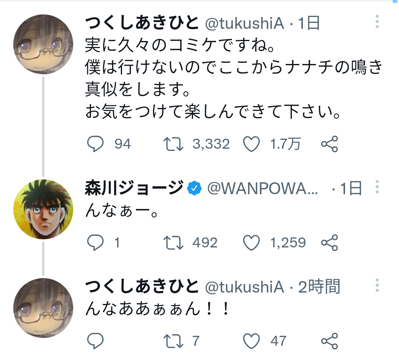
Task: Share the last tweet from 2時間 ago
Action: pyautogui.click(x=329, y=341)
